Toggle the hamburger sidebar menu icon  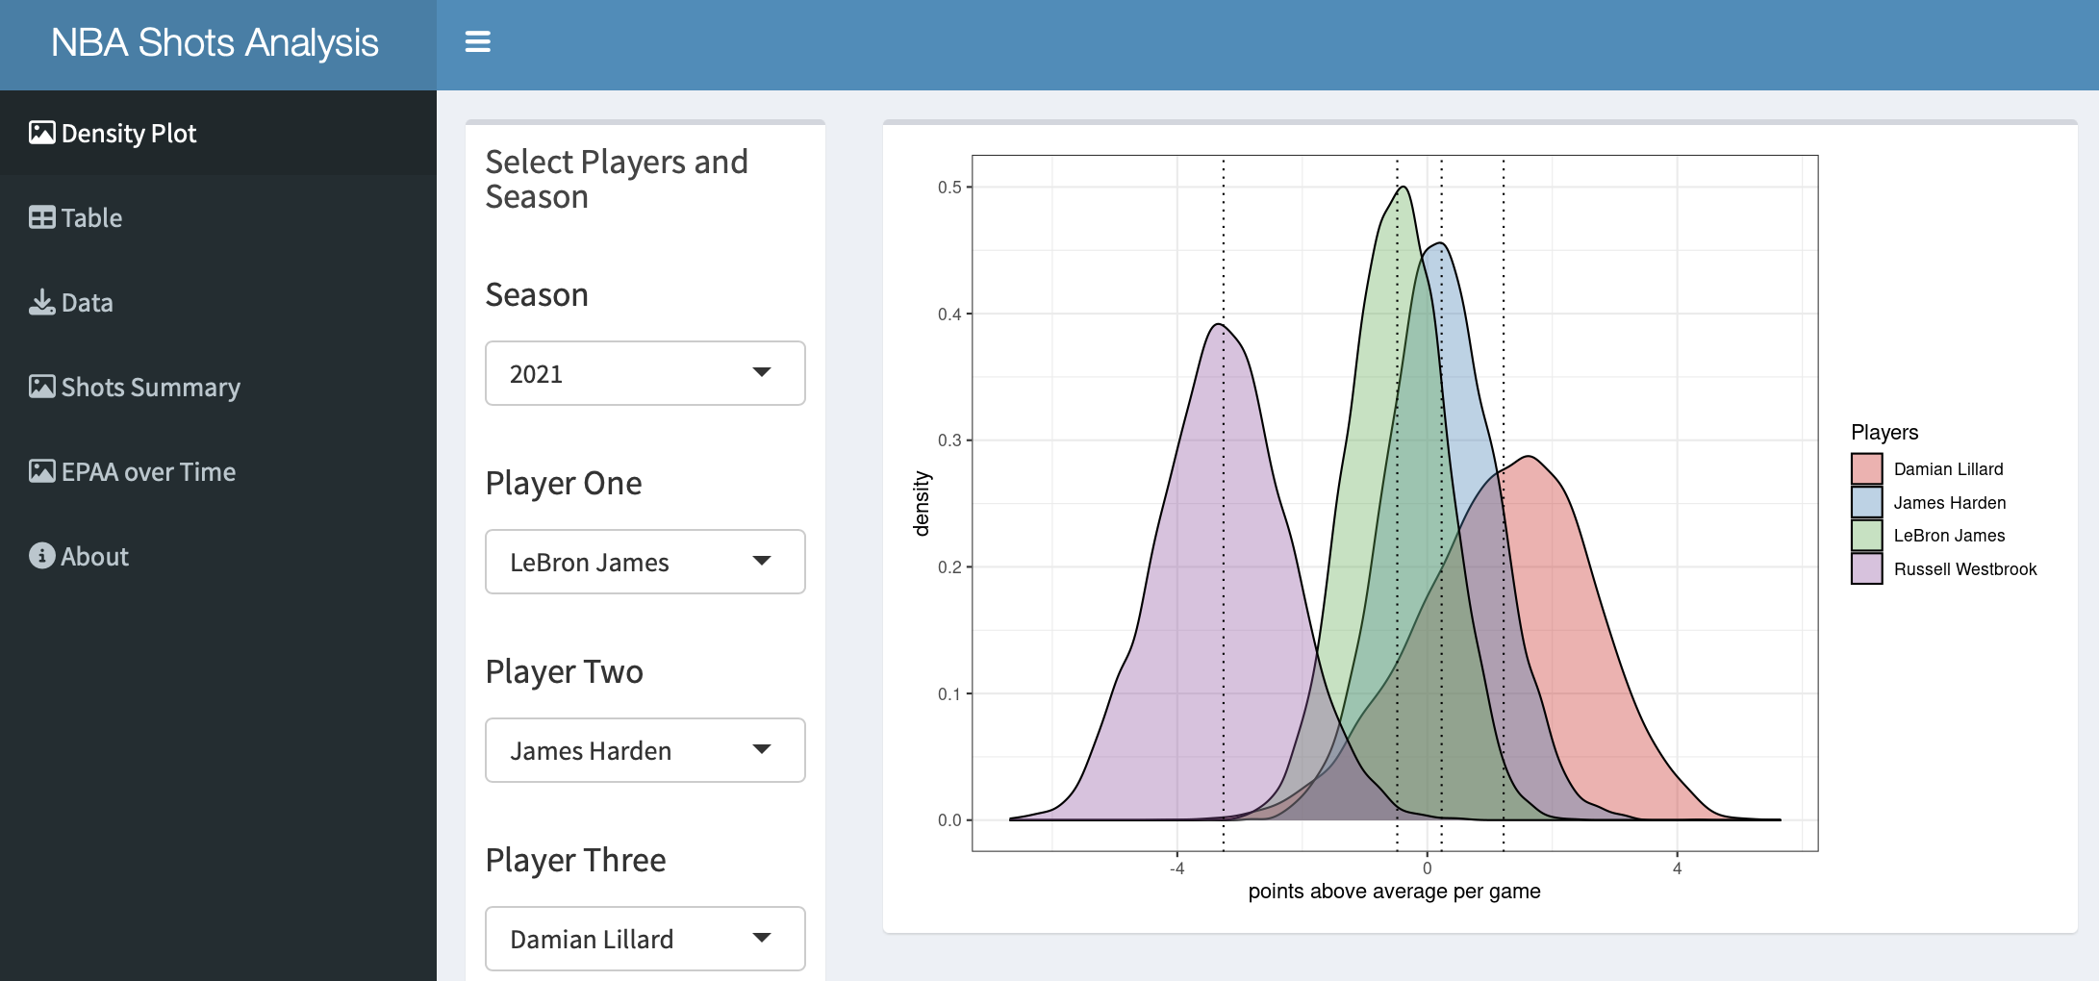tap(478, 42)
